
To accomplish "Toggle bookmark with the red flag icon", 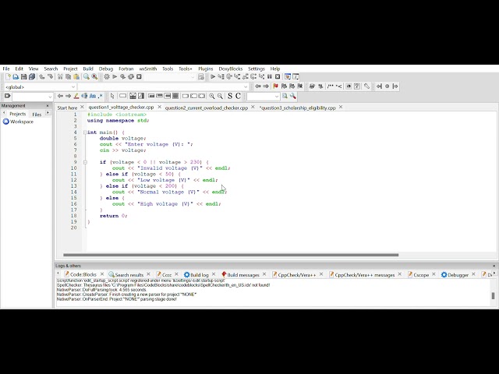I will click(275, 86).
